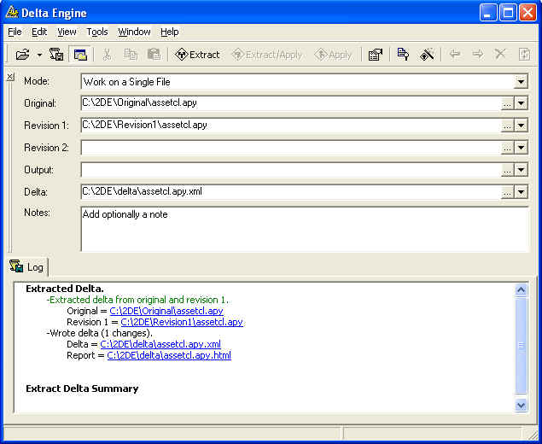Open the Original assetcl.apy log link
The image size is (542, 444).
tap(166, 311)
